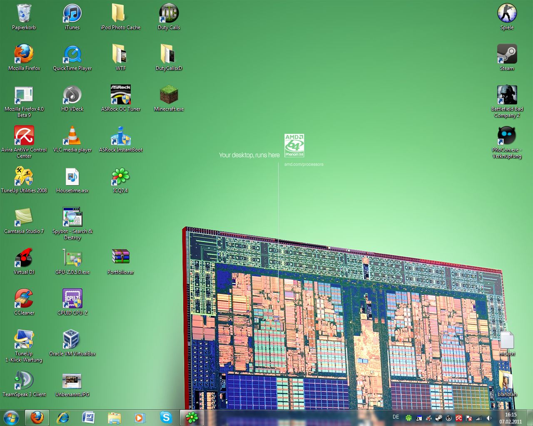Select Mozilla Firefox 4.0 Beta 9 shortcut
533x426 pixels.
tap(24, 102)
